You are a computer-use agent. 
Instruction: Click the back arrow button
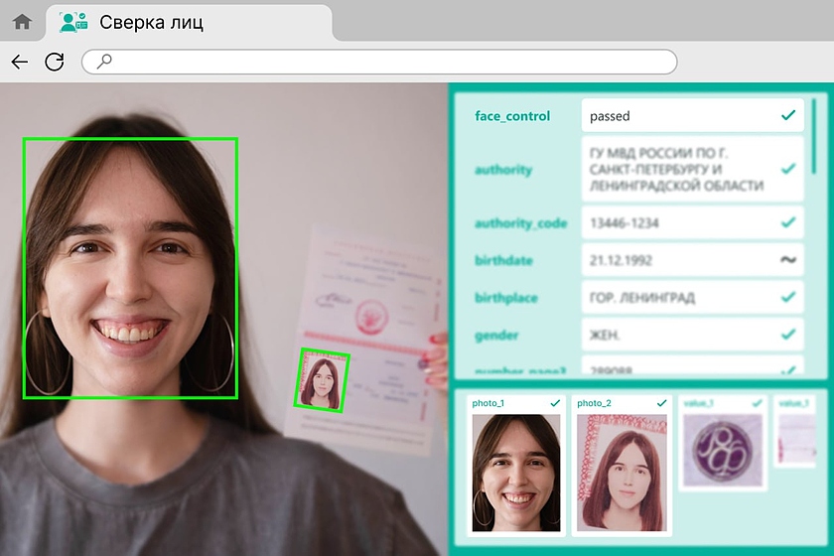(x=20, y=62)
